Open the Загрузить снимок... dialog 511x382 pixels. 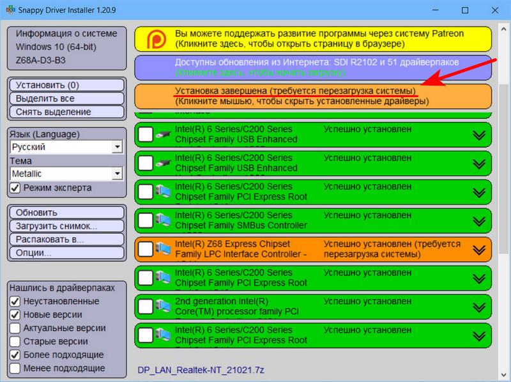point(67,226)
